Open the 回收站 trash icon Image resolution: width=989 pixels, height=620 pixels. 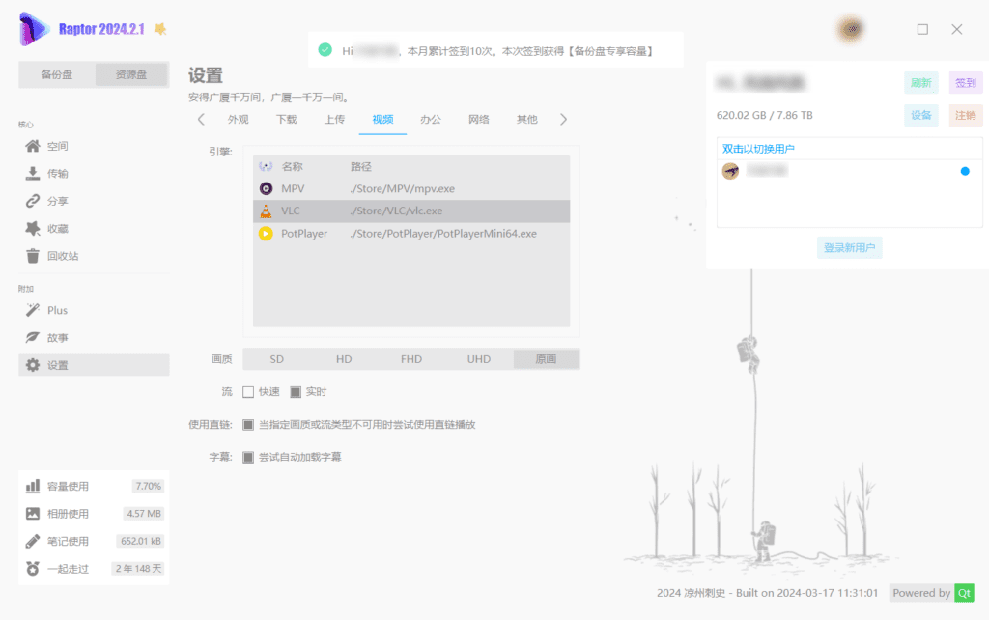click(33, 256)
